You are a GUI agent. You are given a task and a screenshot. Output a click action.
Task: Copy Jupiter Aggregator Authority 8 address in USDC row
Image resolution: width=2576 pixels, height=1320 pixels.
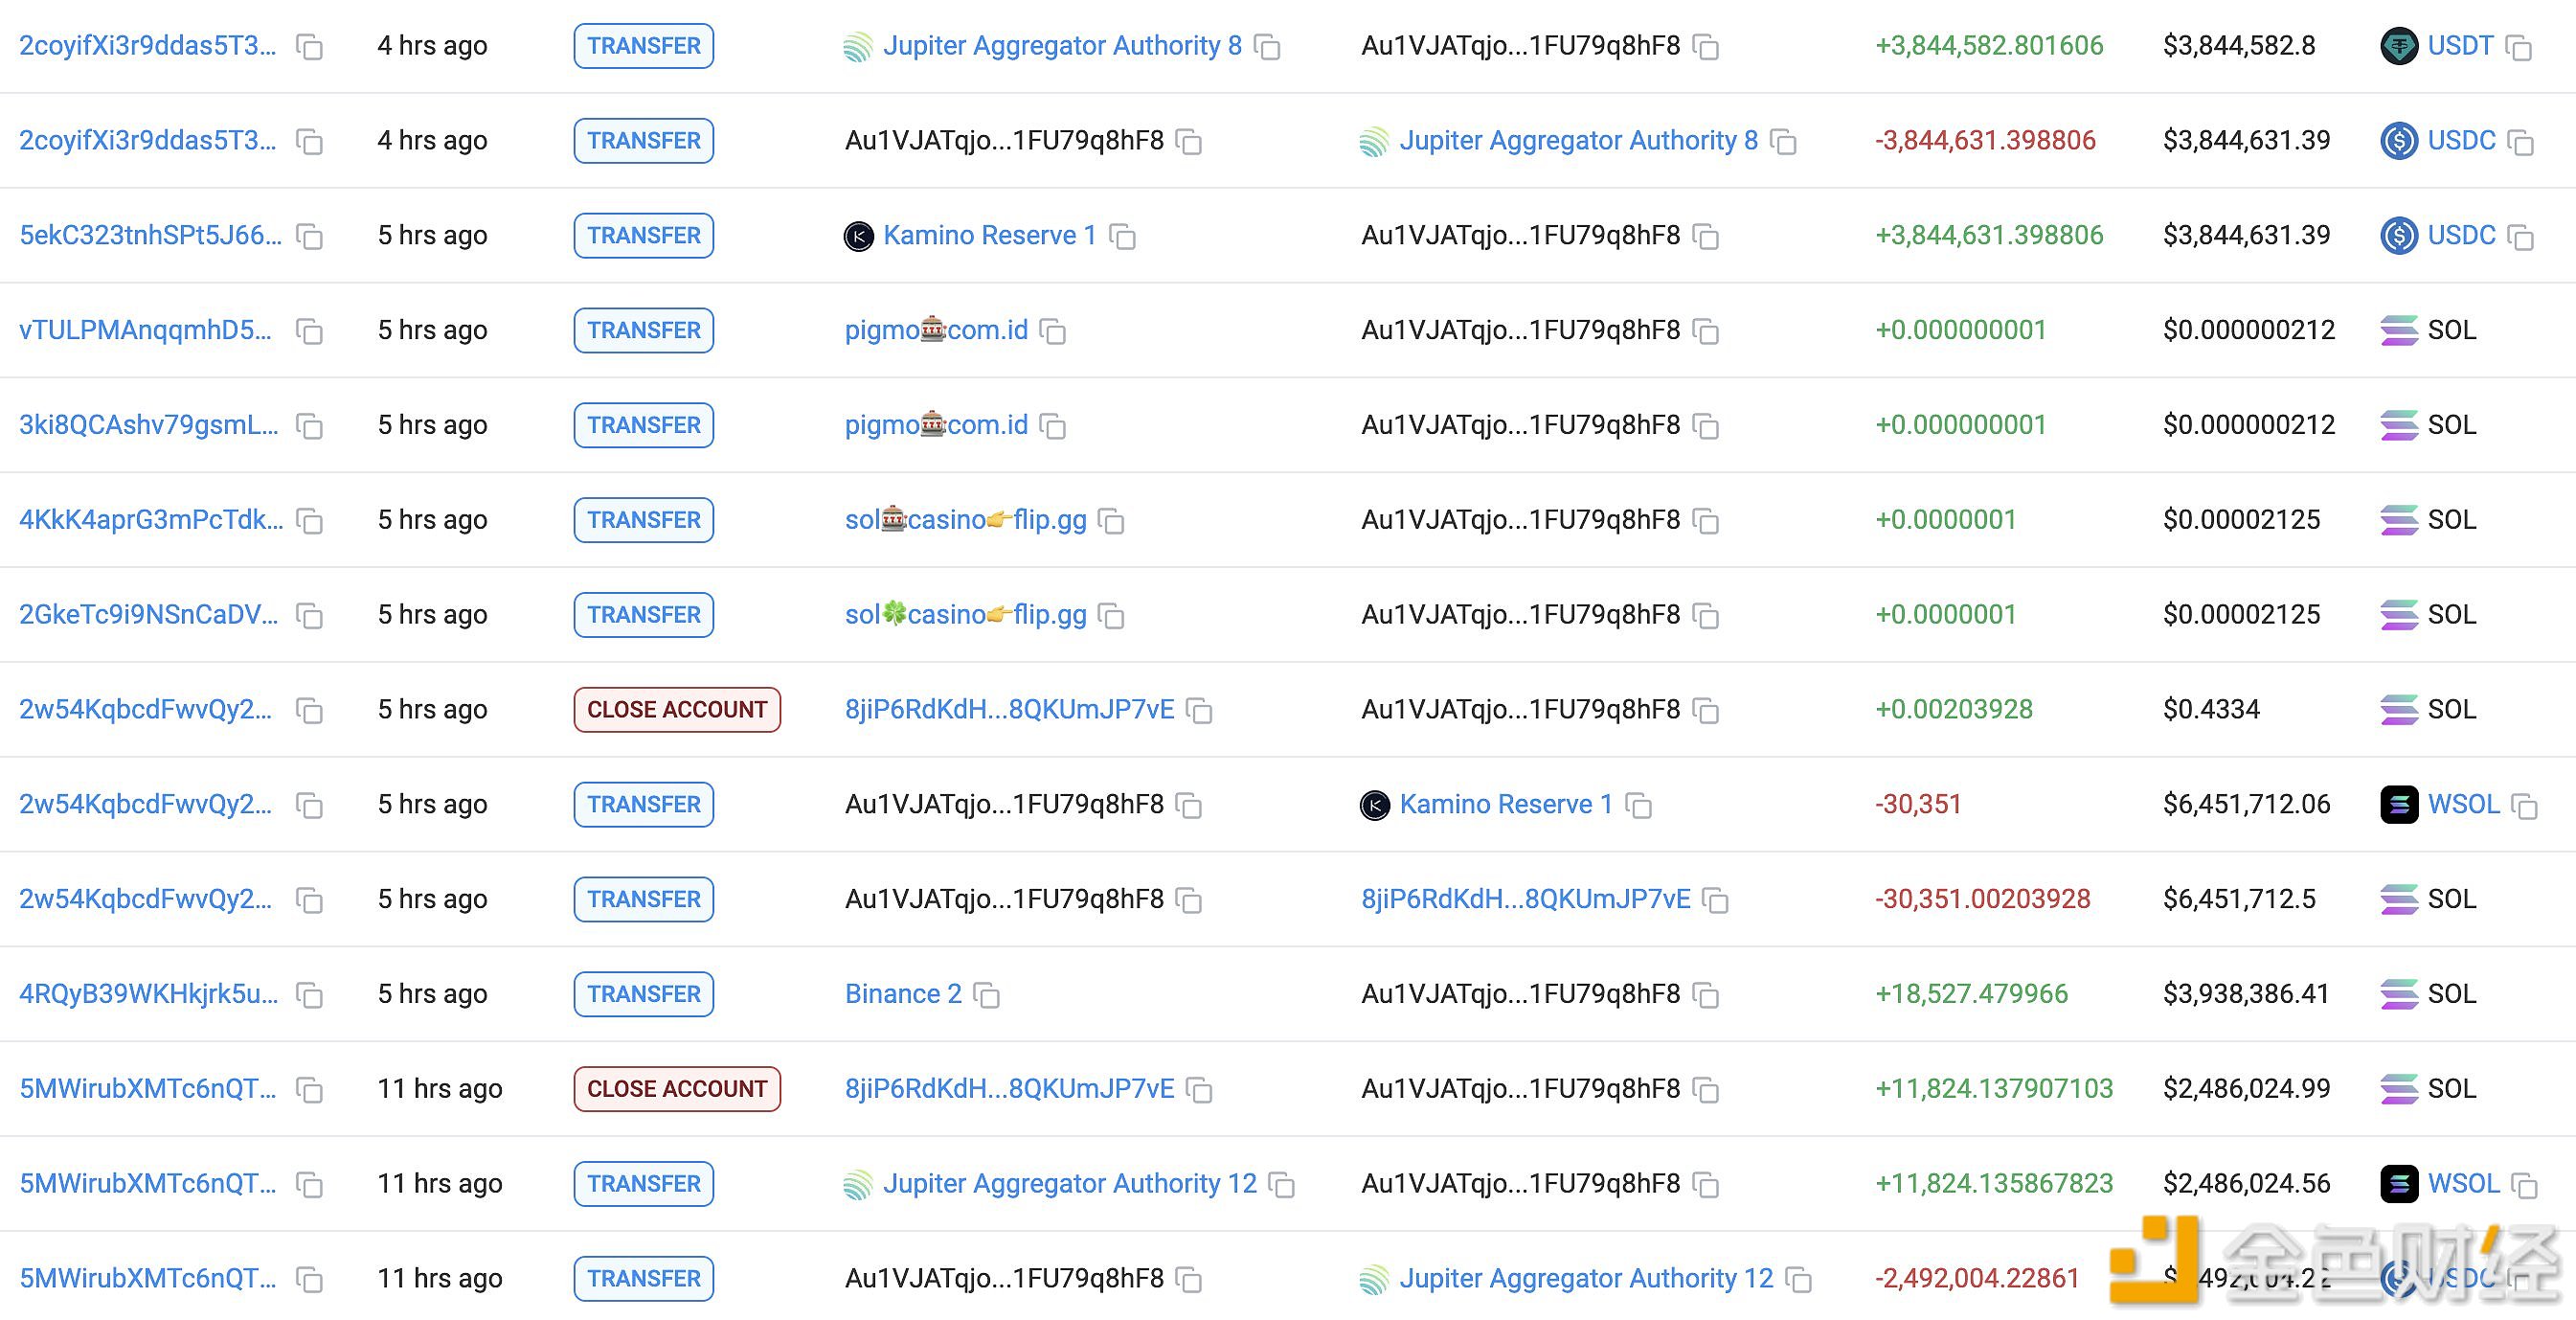coord(1784,142)
